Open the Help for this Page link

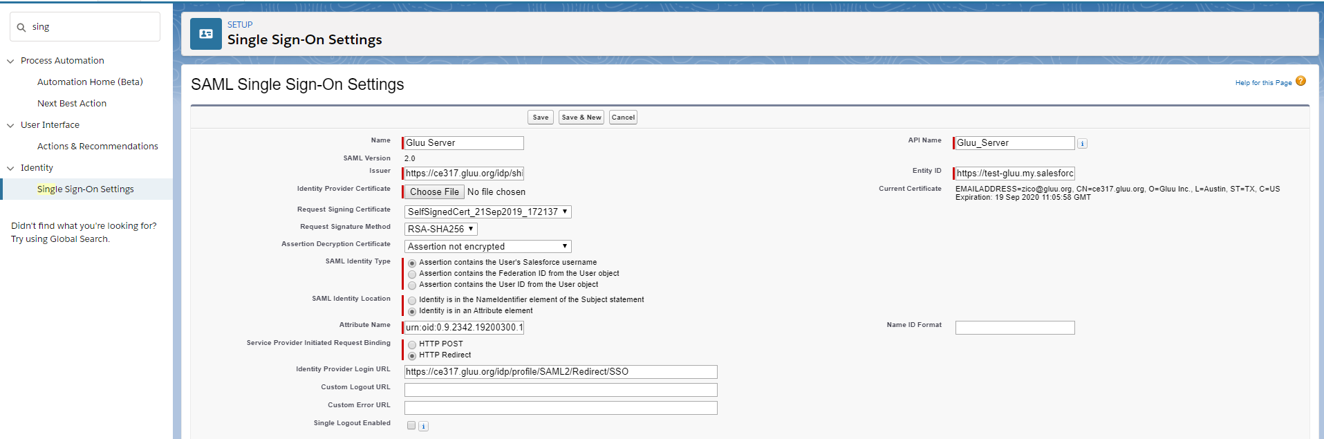point(1263,83)
